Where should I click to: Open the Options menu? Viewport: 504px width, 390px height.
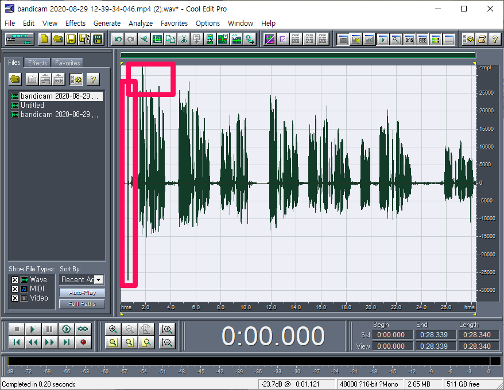tap(208, 23)
